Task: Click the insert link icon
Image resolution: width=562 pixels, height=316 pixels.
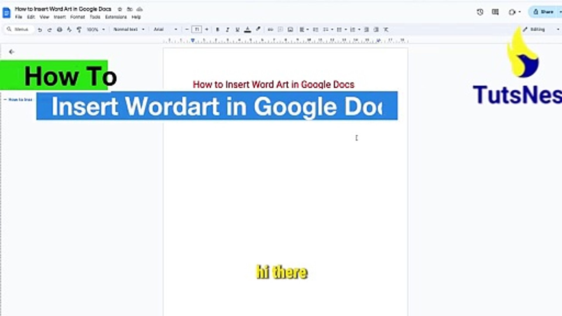Action: [270, 30]
